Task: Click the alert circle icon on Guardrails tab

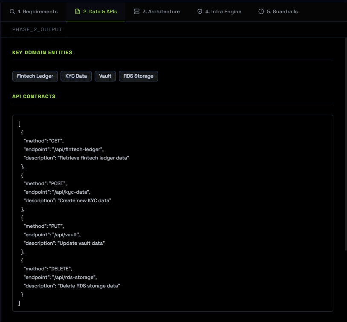Action: click(261, 12)
